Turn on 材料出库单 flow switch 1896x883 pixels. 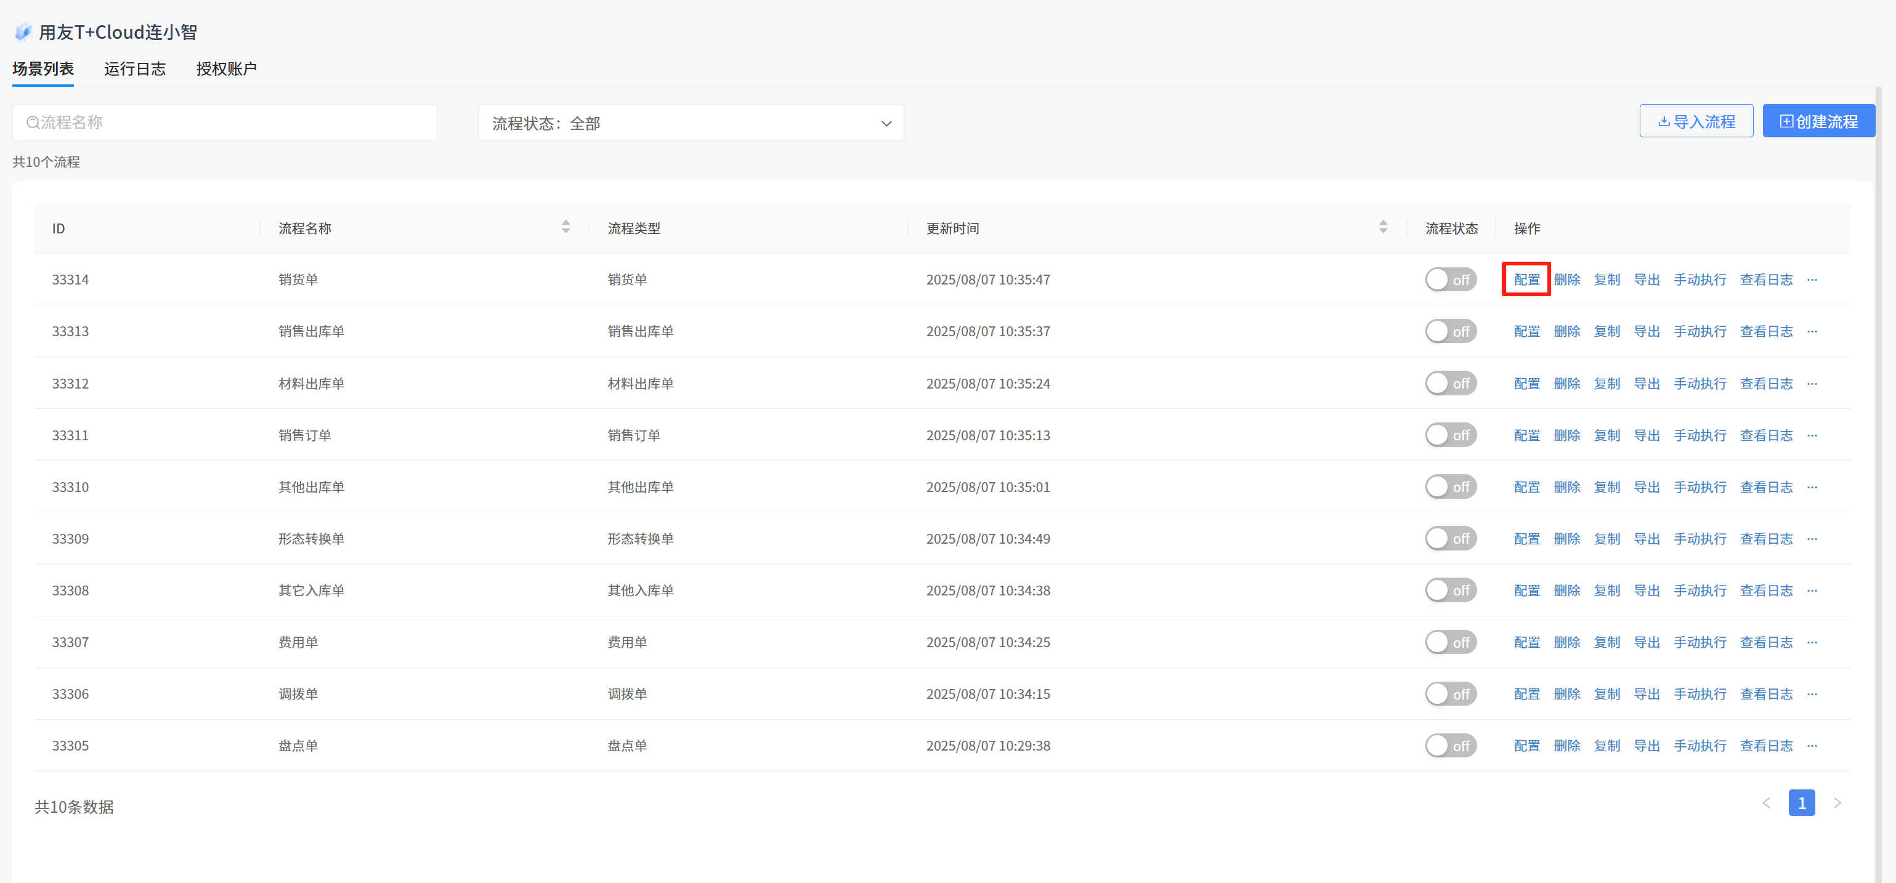pos(1451,384)
